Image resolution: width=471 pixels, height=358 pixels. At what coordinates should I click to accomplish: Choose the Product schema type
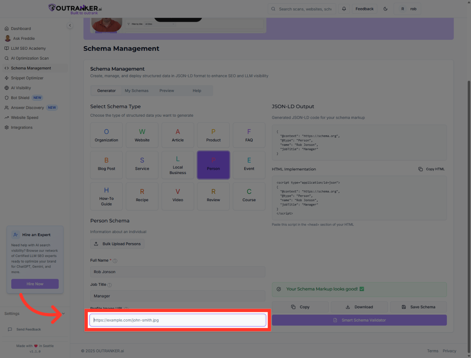pyautogui.click(x=213, y=135)
